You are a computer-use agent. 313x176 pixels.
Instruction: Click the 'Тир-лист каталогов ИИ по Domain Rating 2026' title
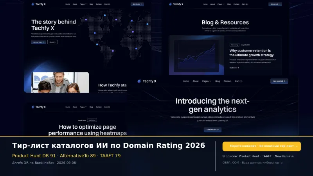point(109,145)
